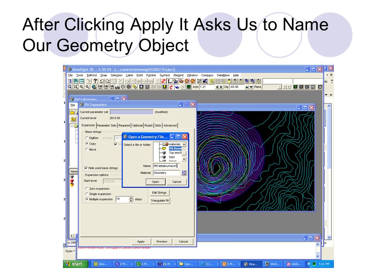Click the crosshair target toolbar icon
The height and width of the screenshot is (278, 371).
(x=123, y=87)
